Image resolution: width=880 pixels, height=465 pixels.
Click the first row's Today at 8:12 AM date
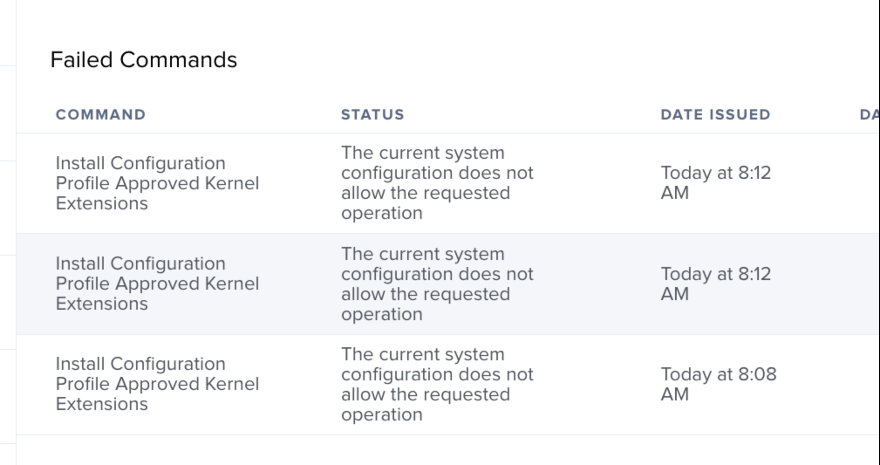click(x=716, y=183)
